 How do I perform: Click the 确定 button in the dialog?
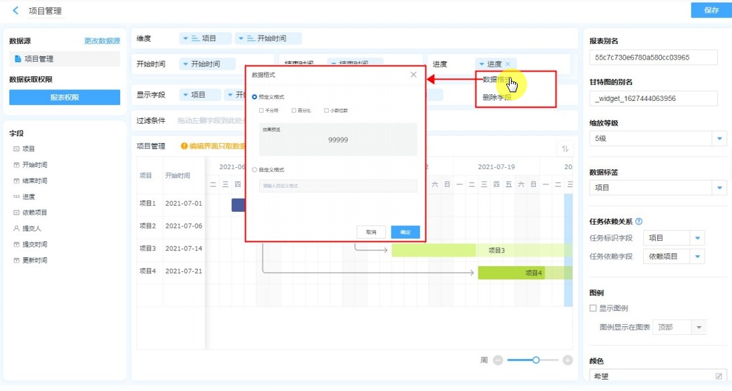click(405, 232)
